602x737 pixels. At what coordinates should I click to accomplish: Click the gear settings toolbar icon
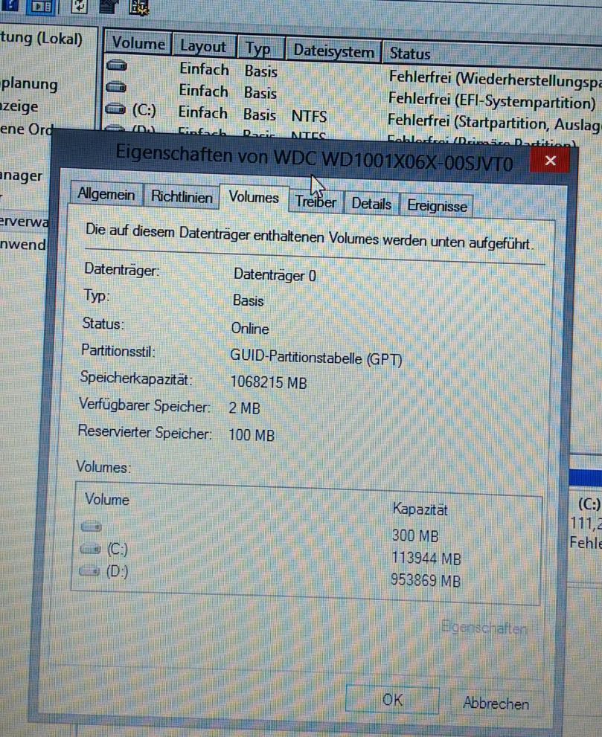(139, 7)
